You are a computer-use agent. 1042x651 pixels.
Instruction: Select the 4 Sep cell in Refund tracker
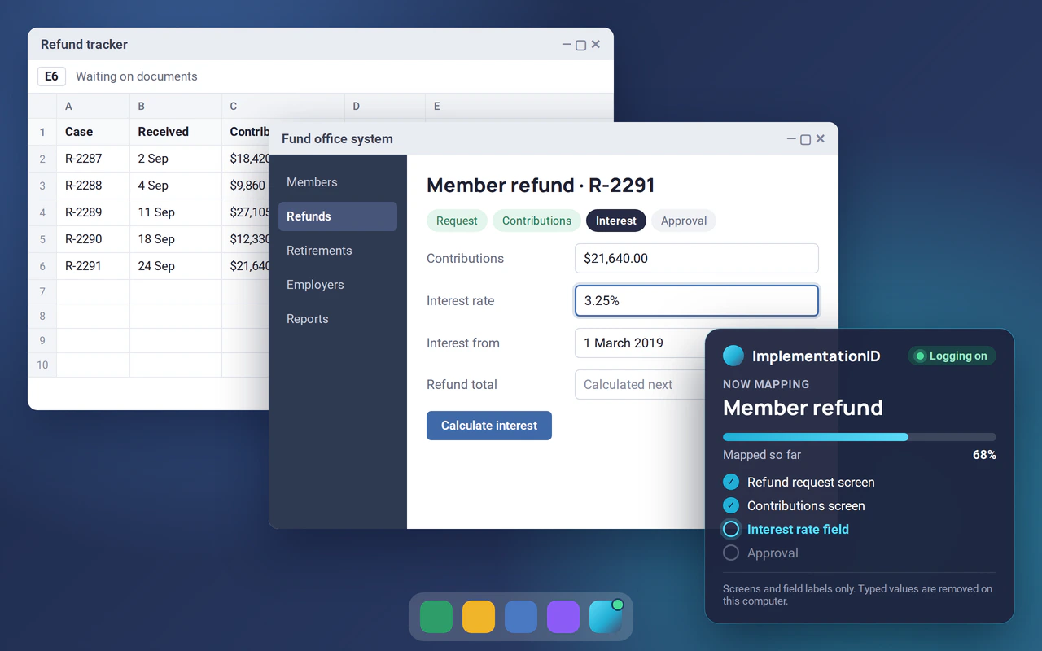176,186
